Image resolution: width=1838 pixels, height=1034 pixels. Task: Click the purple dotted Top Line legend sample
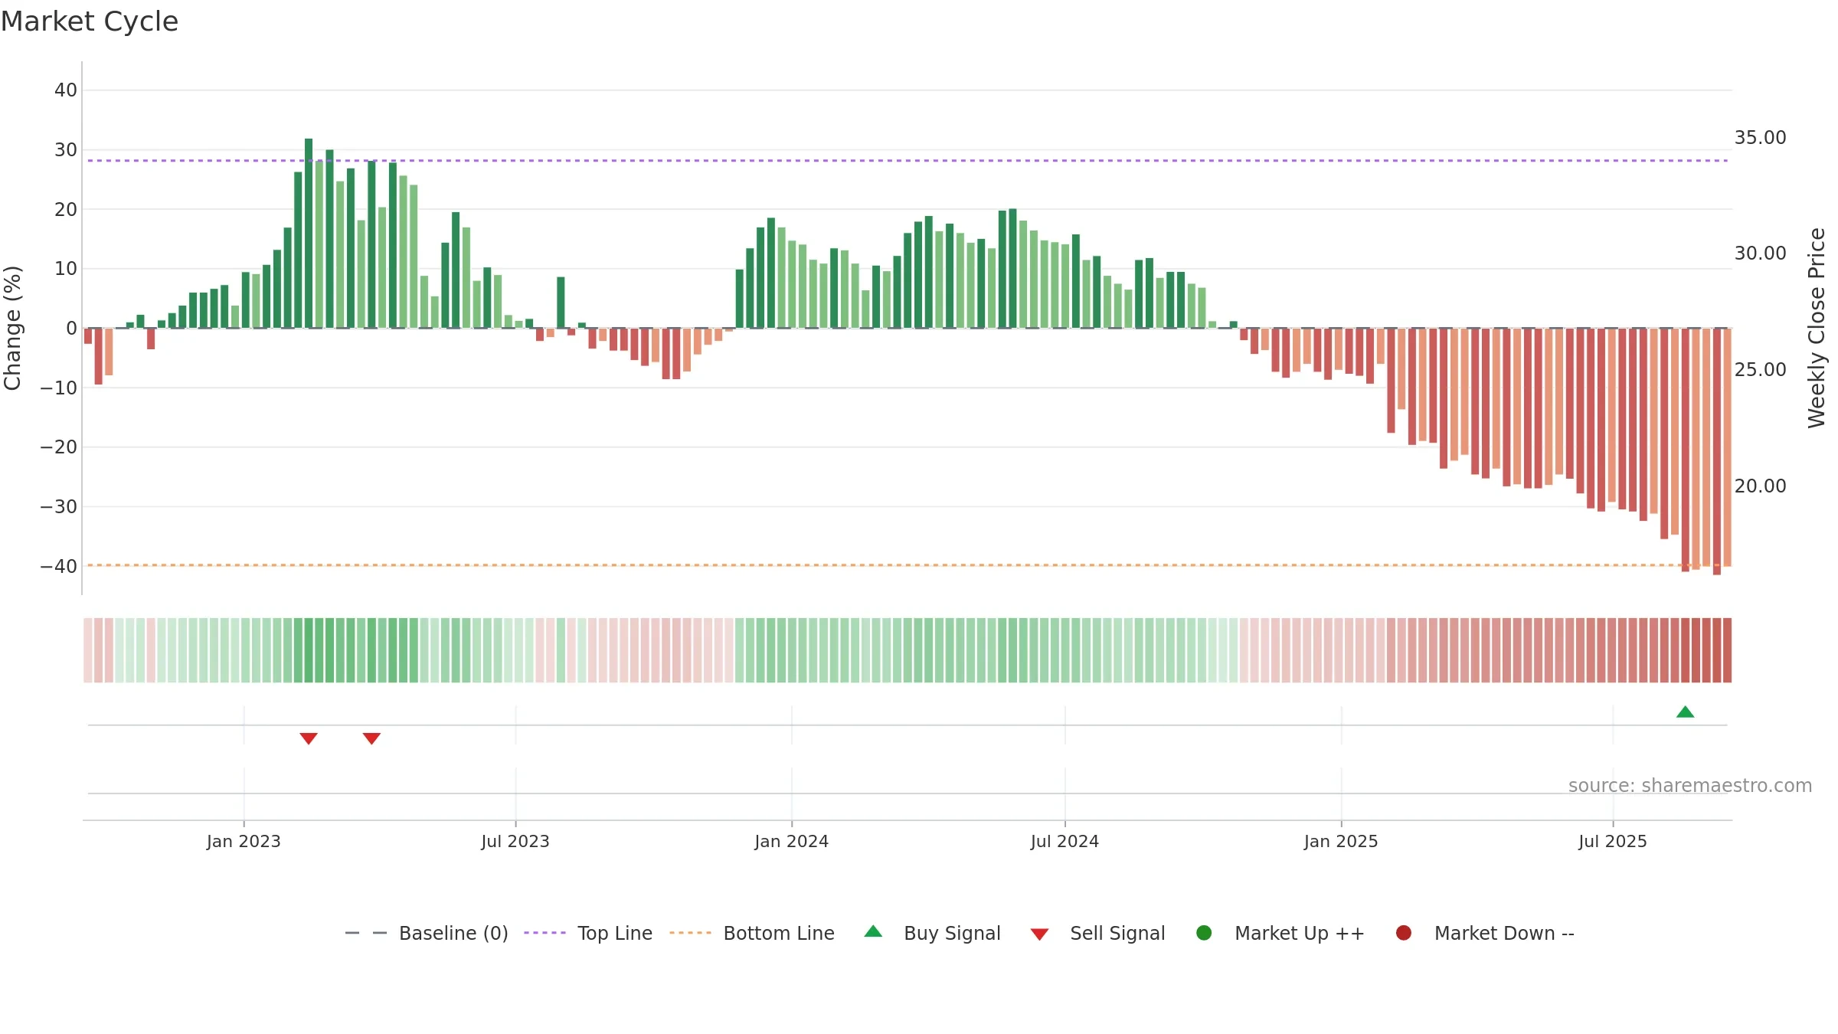coord(545,933)
